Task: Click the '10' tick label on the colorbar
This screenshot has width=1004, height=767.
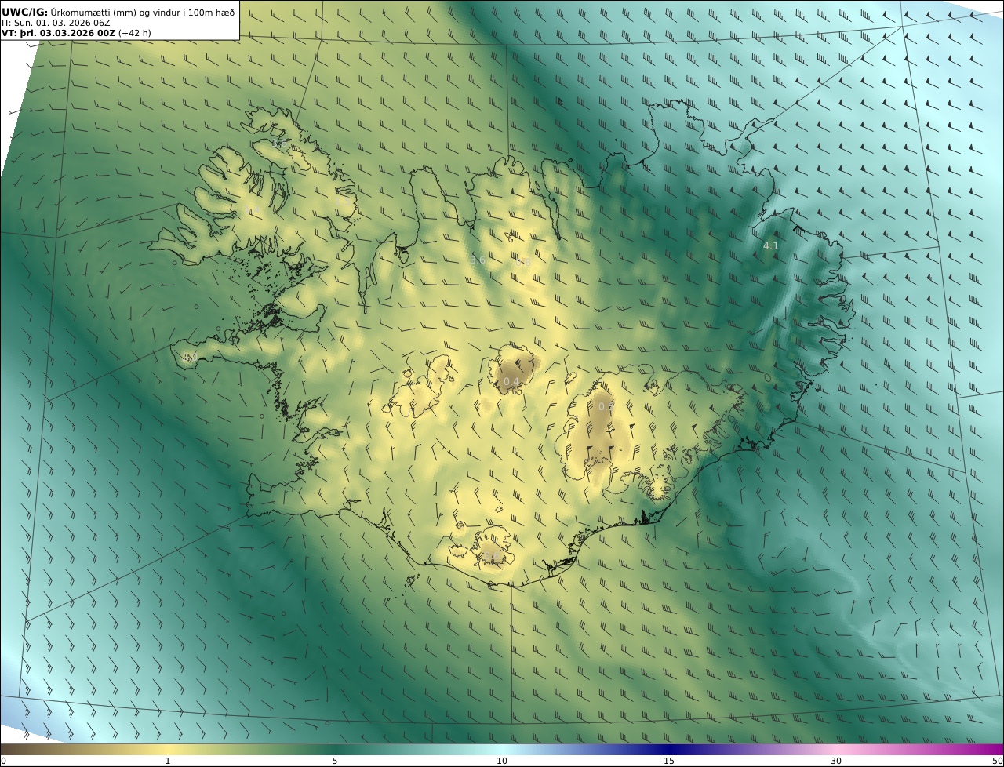Action: click(x=502, y=761)
